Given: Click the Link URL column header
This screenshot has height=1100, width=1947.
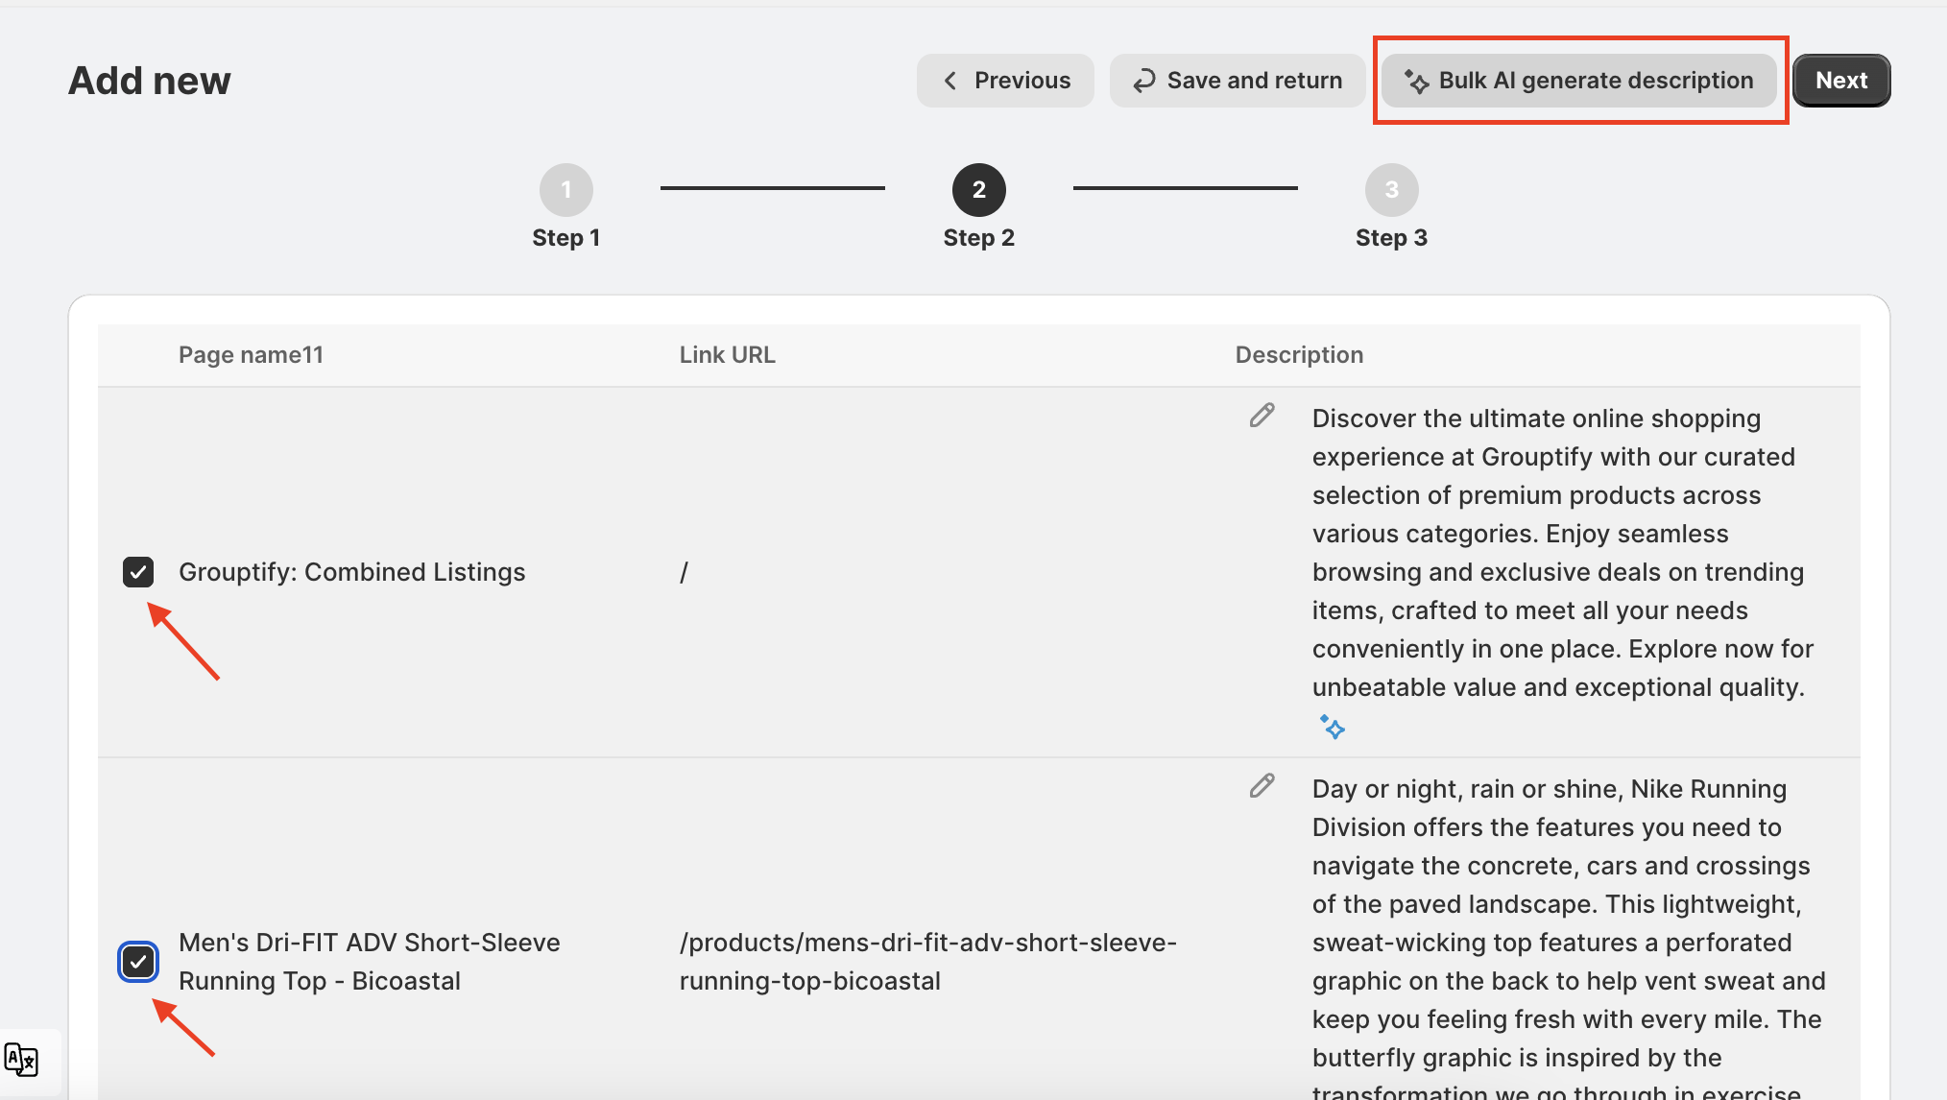Looking at the screenshot, I should pos(727,355).
